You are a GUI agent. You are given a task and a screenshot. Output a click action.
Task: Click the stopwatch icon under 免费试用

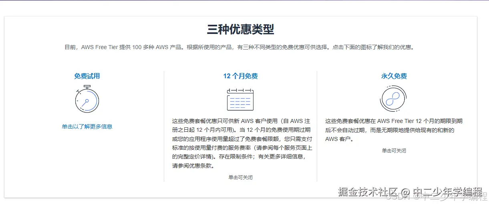pyautogui.click(x=87, y=99)
